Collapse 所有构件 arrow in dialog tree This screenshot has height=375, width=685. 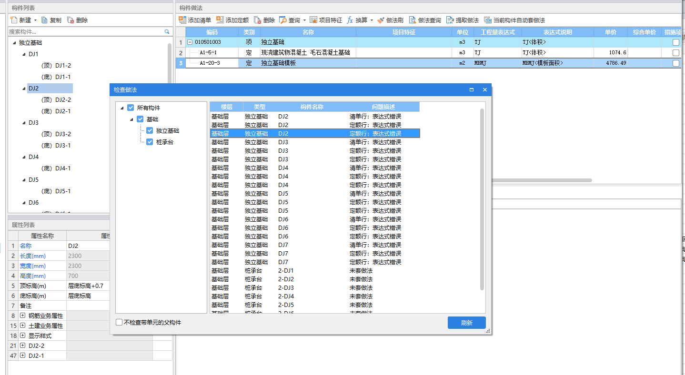tap(122, 108)
